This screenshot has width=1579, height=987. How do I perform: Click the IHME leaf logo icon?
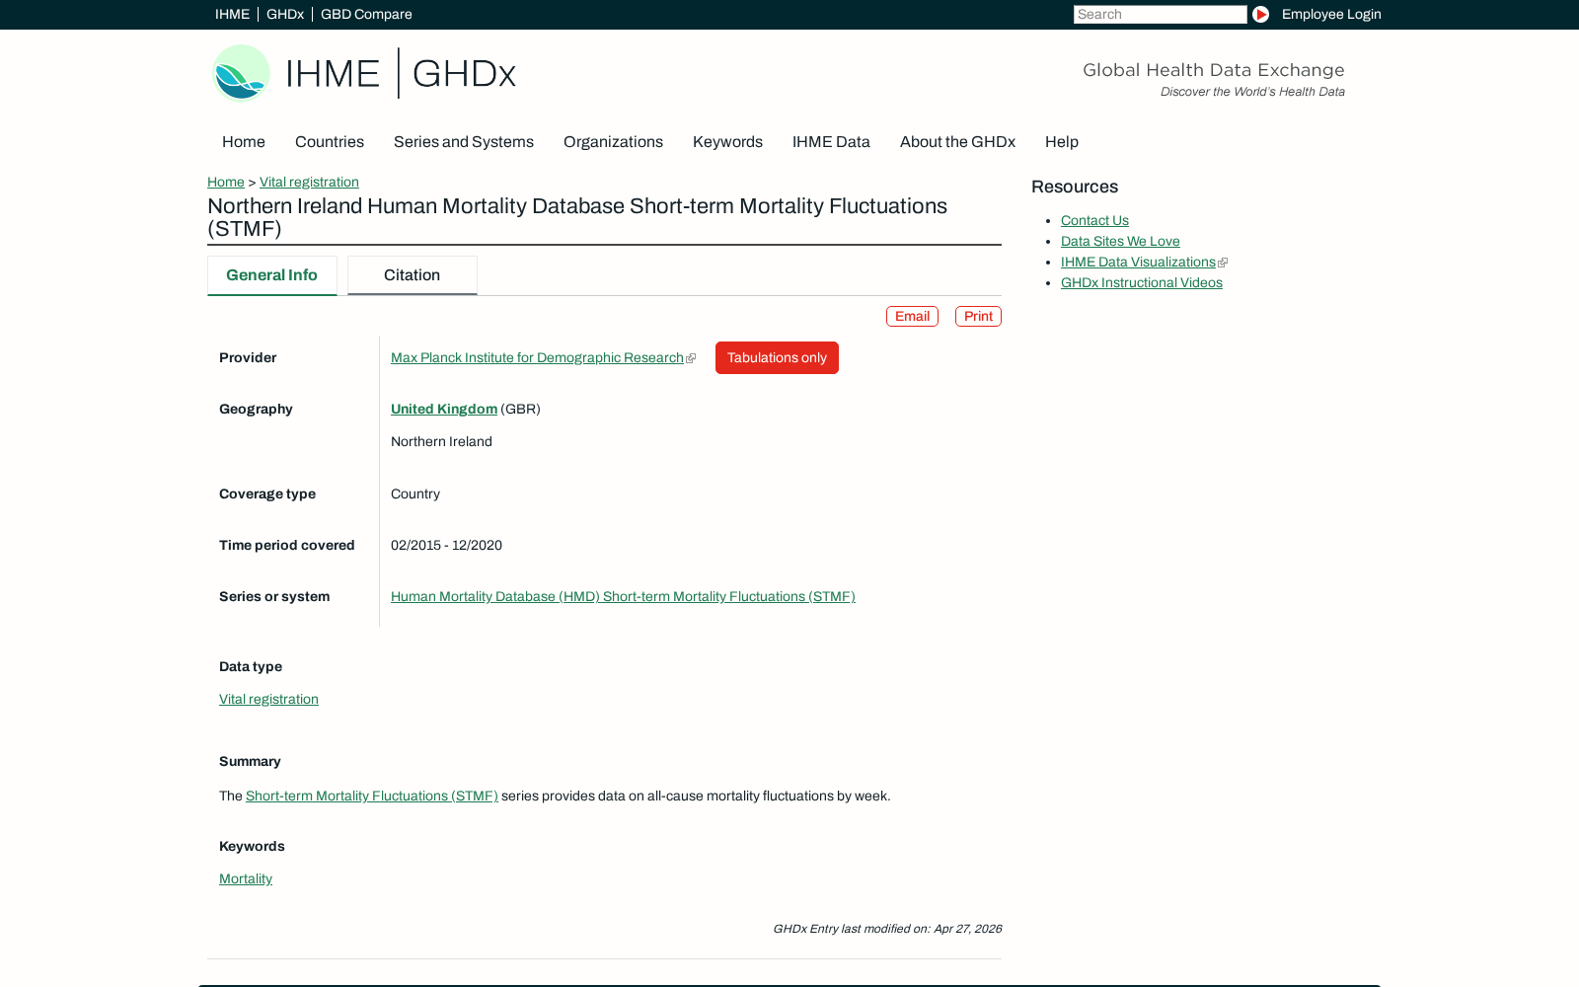click(242, 73)
